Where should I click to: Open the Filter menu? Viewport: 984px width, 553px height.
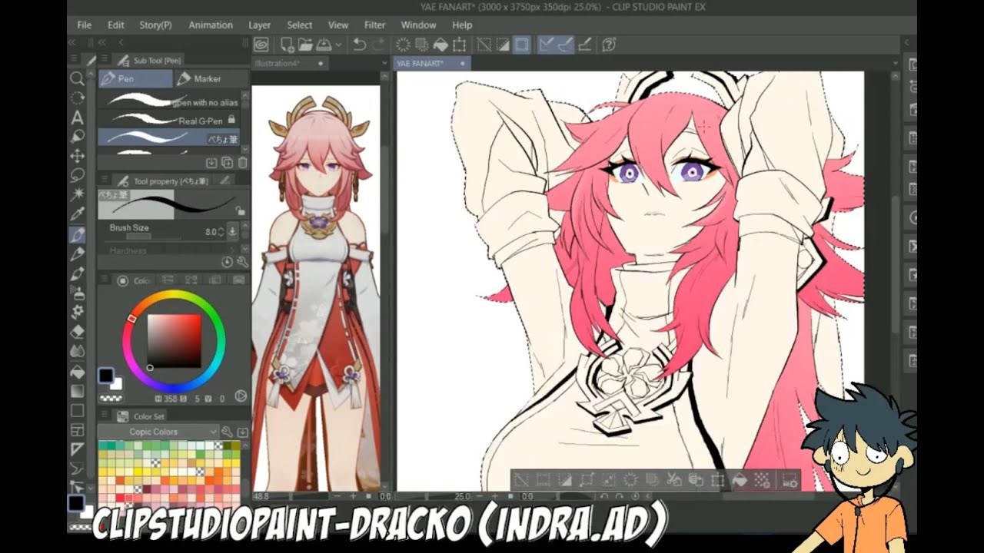pos(375,25)
